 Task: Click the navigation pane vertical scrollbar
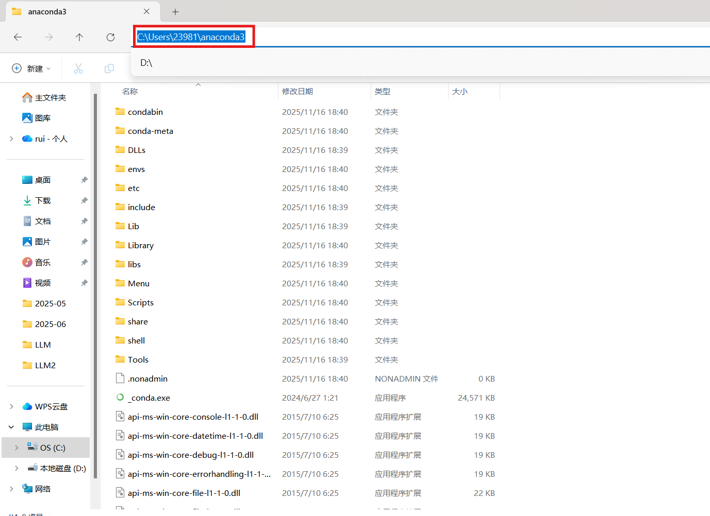click(x=95, y=286)
